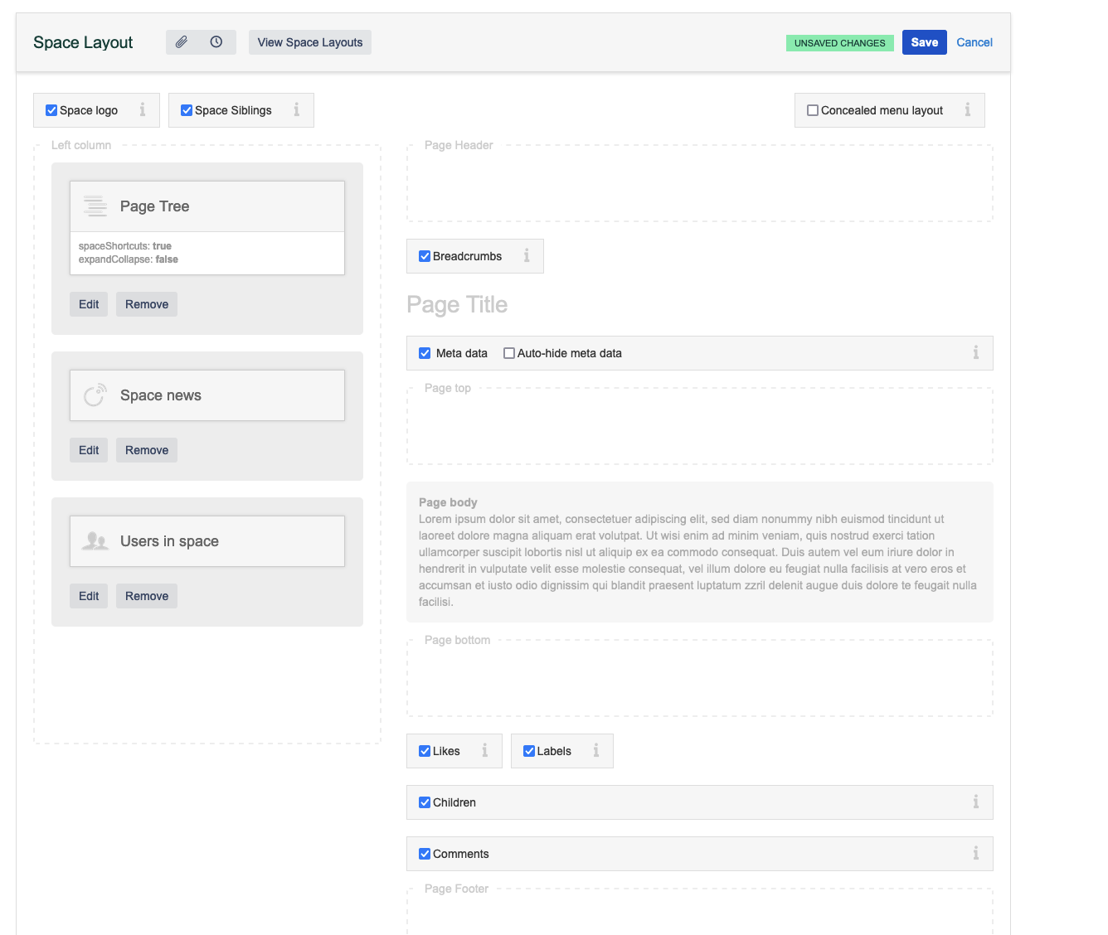Edit the Page Tree element
The height and width of the screenshot is (935, 1108).
88,303
